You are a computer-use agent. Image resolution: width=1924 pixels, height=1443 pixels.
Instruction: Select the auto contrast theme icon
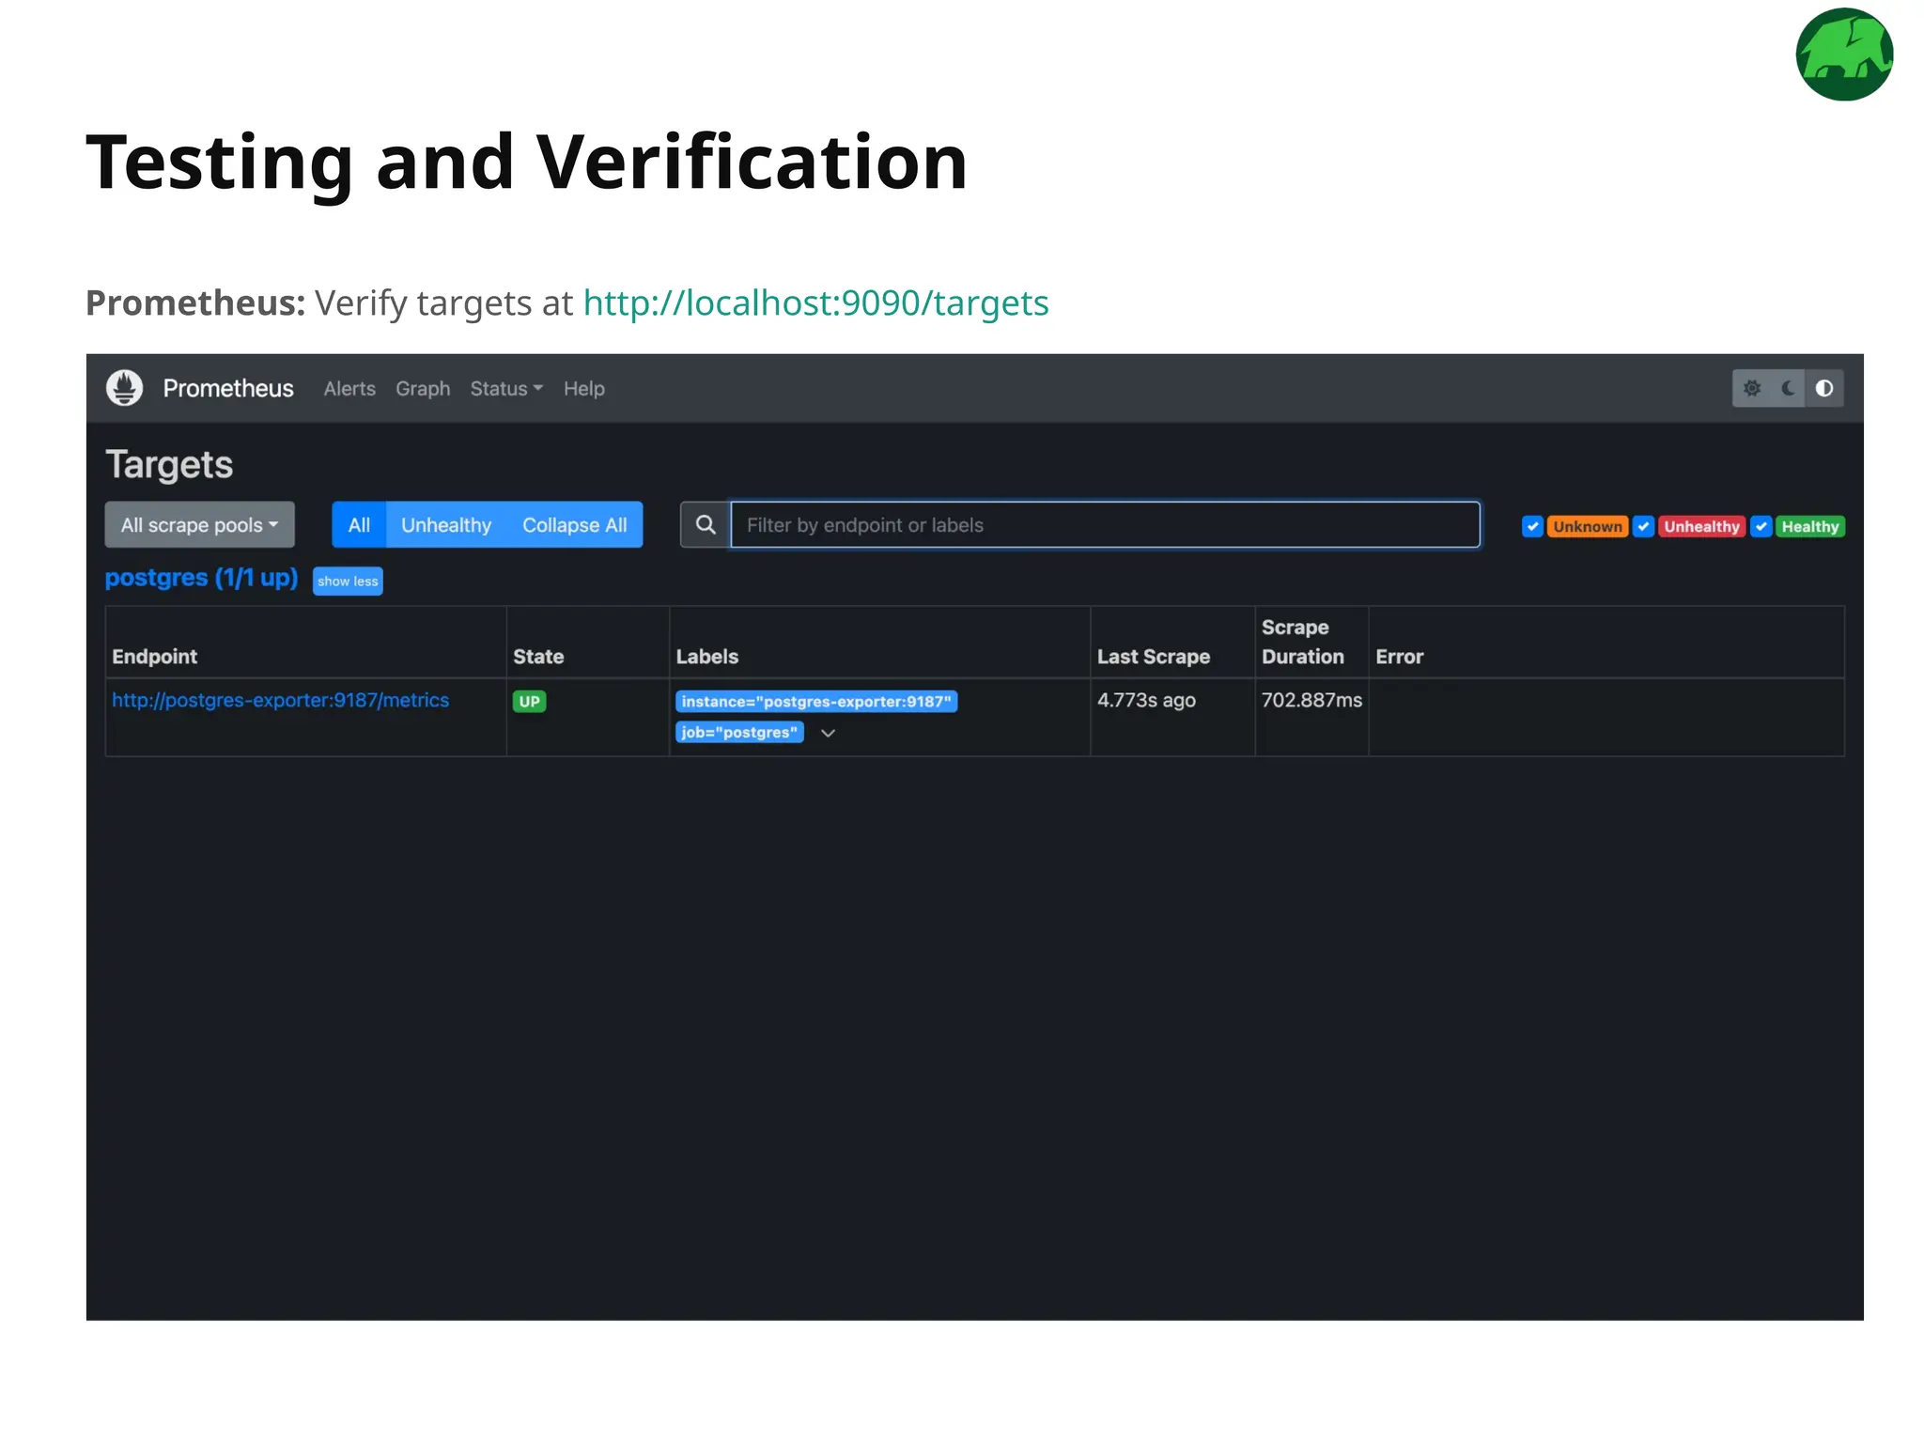(x=1824, y=388)
